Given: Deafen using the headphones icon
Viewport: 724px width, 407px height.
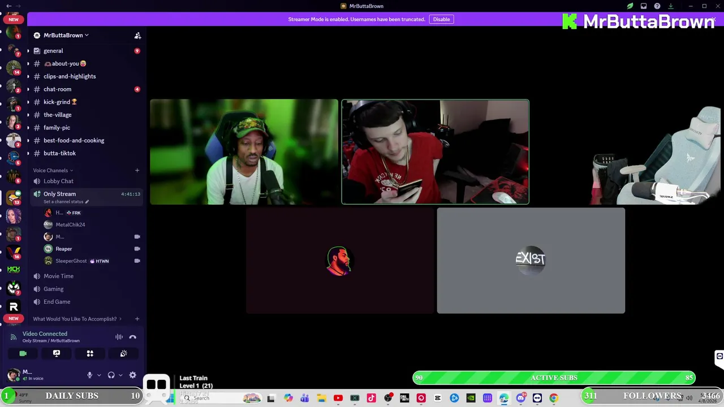Looking at the screenshot, I should [x=111, y=375].
